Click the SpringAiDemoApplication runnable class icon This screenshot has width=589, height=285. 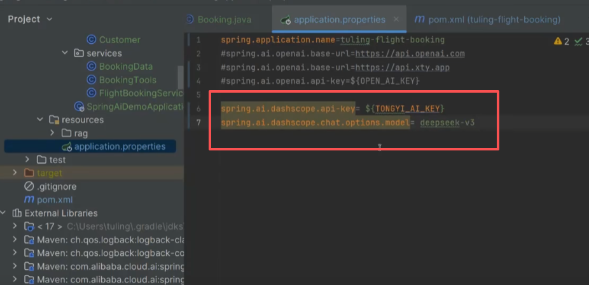(x=79, y=107)
